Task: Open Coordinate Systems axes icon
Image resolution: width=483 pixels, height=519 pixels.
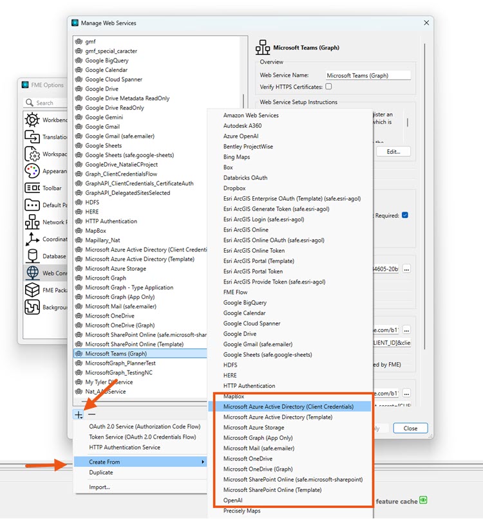Action: point(32,239)
